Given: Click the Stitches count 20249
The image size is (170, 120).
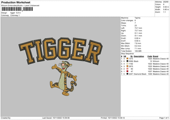Looking at the screenshot, I should pos(166,2).
